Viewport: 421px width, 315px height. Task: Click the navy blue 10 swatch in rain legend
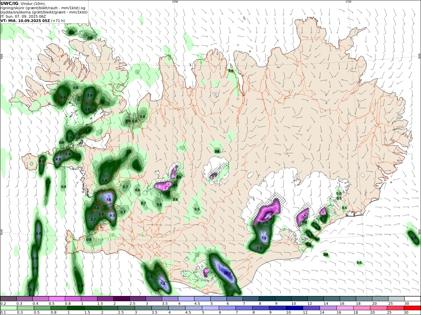coord(294,308)
